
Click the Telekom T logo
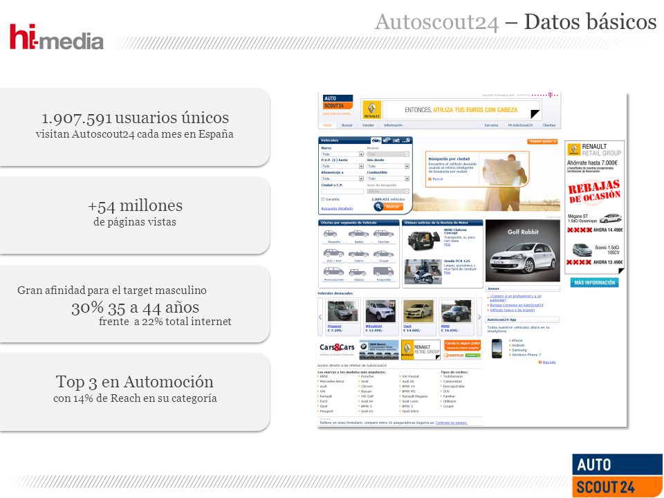pos(550,95)
